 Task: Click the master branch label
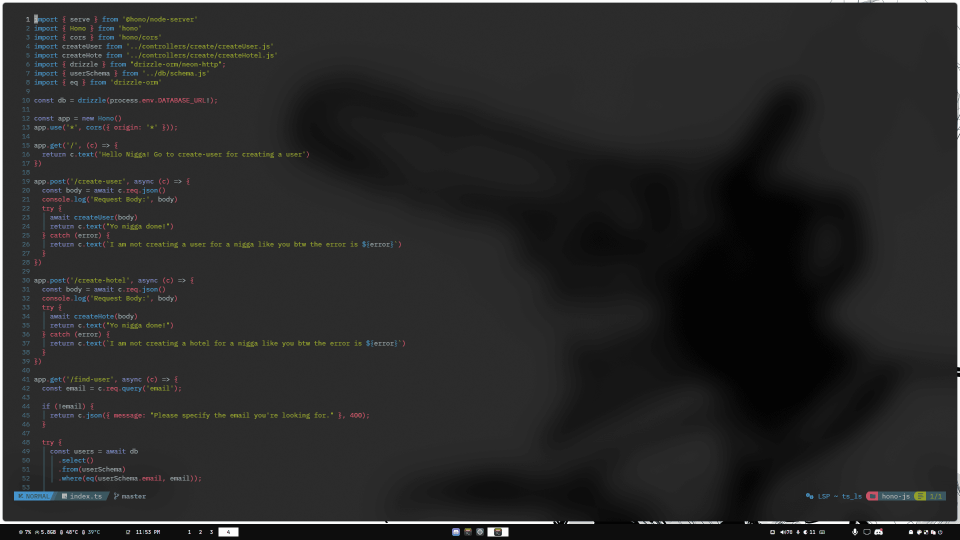pyautogui.click(x=132, y=496)
